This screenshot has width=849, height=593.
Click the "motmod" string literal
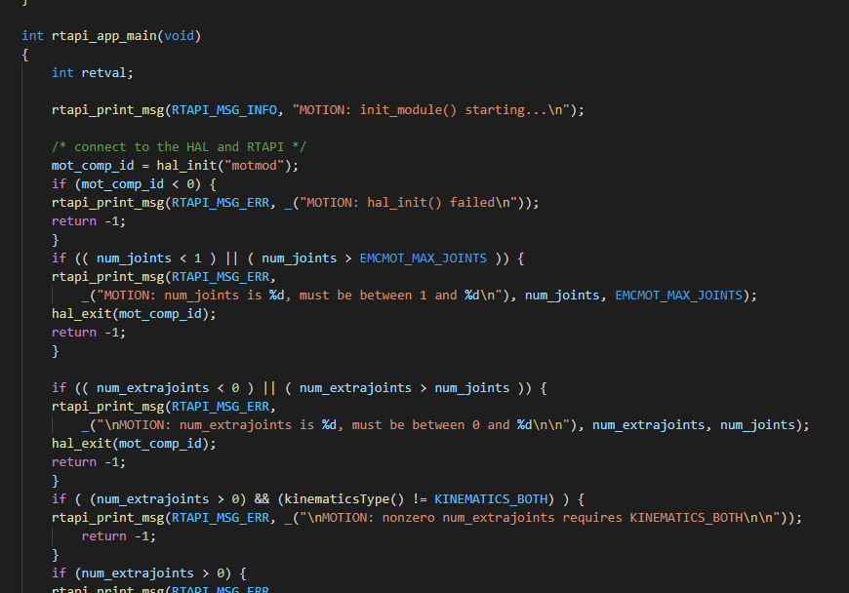click(x=254, y=166)
